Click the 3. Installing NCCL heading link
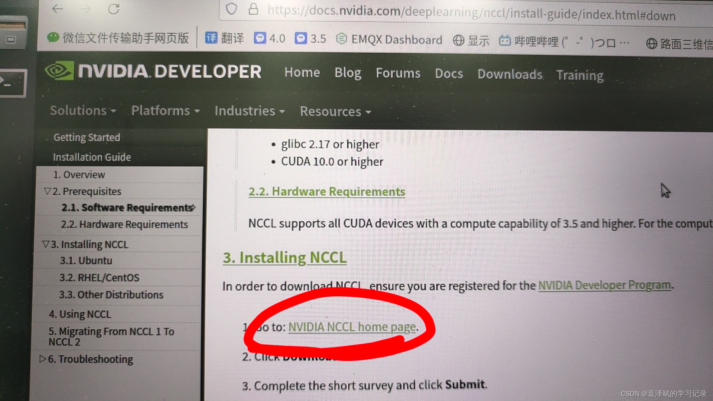 [284, 258]
